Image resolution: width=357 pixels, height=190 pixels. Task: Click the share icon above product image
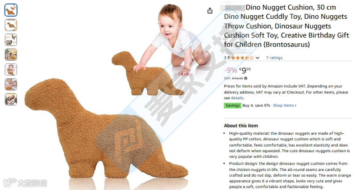210,10
